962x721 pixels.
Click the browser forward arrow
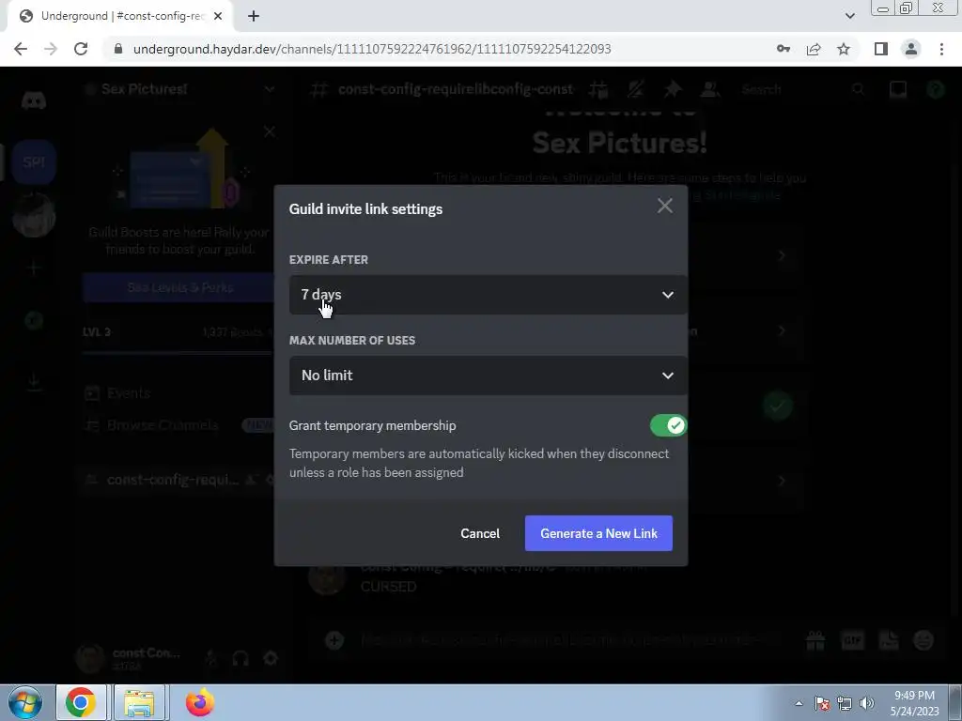pos(51,49)
